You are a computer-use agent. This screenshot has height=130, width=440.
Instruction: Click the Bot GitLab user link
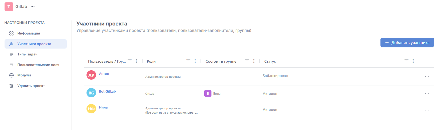coord(107,92)
